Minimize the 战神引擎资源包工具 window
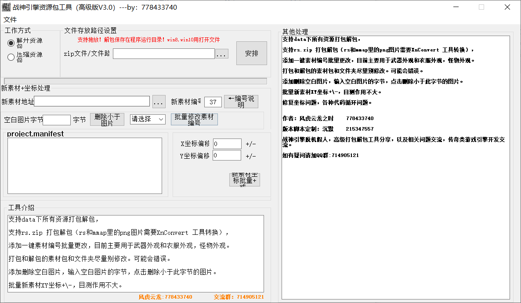 (456, 7)
